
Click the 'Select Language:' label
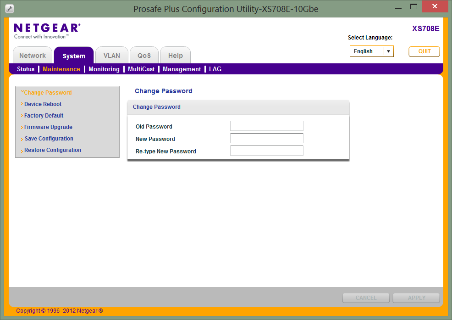pyautogui.click(x=370, y=38)
